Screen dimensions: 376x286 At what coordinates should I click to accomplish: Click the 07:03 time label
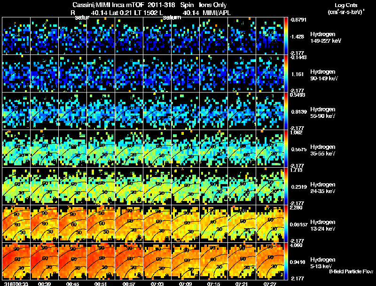[x=157, y=284]
